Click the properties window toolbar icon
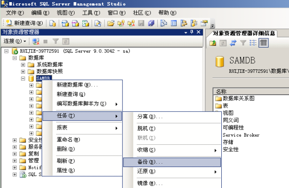Screen dimensions: 289x188 pos(204,23)
